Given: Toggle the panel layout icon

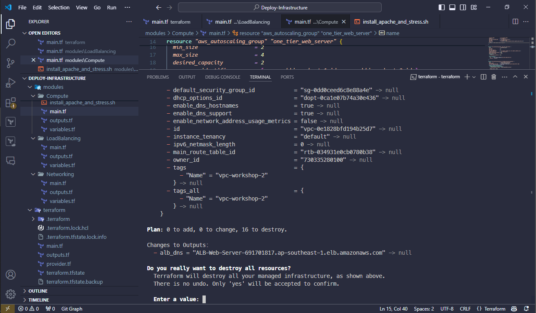Looking at the screenshot, I should coord(452,7).
